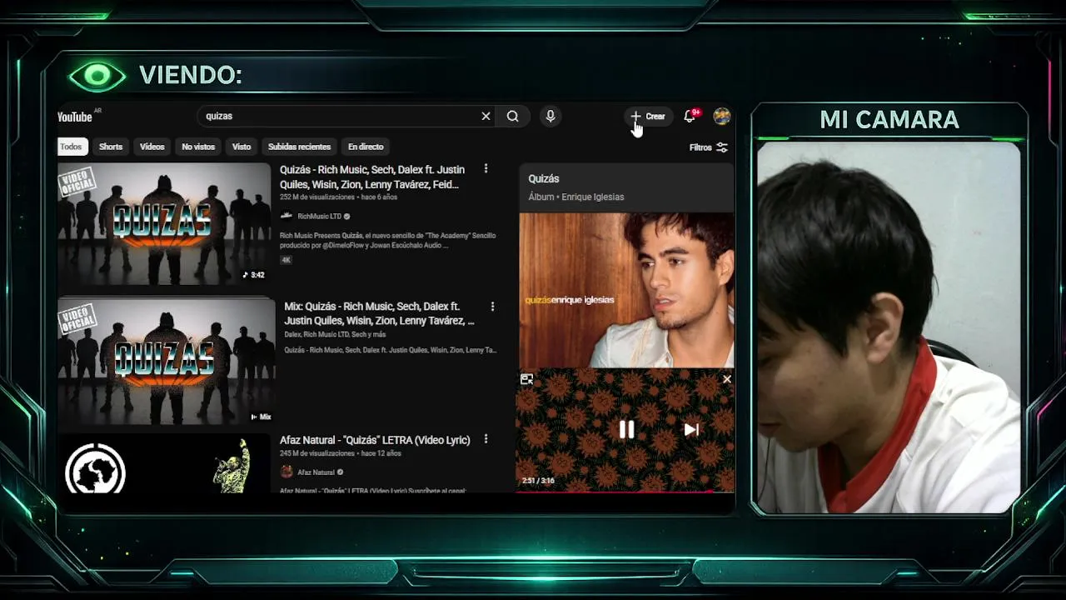Select the En directo filter chip
Screen dimensions: 1066x600
[366, 147]
